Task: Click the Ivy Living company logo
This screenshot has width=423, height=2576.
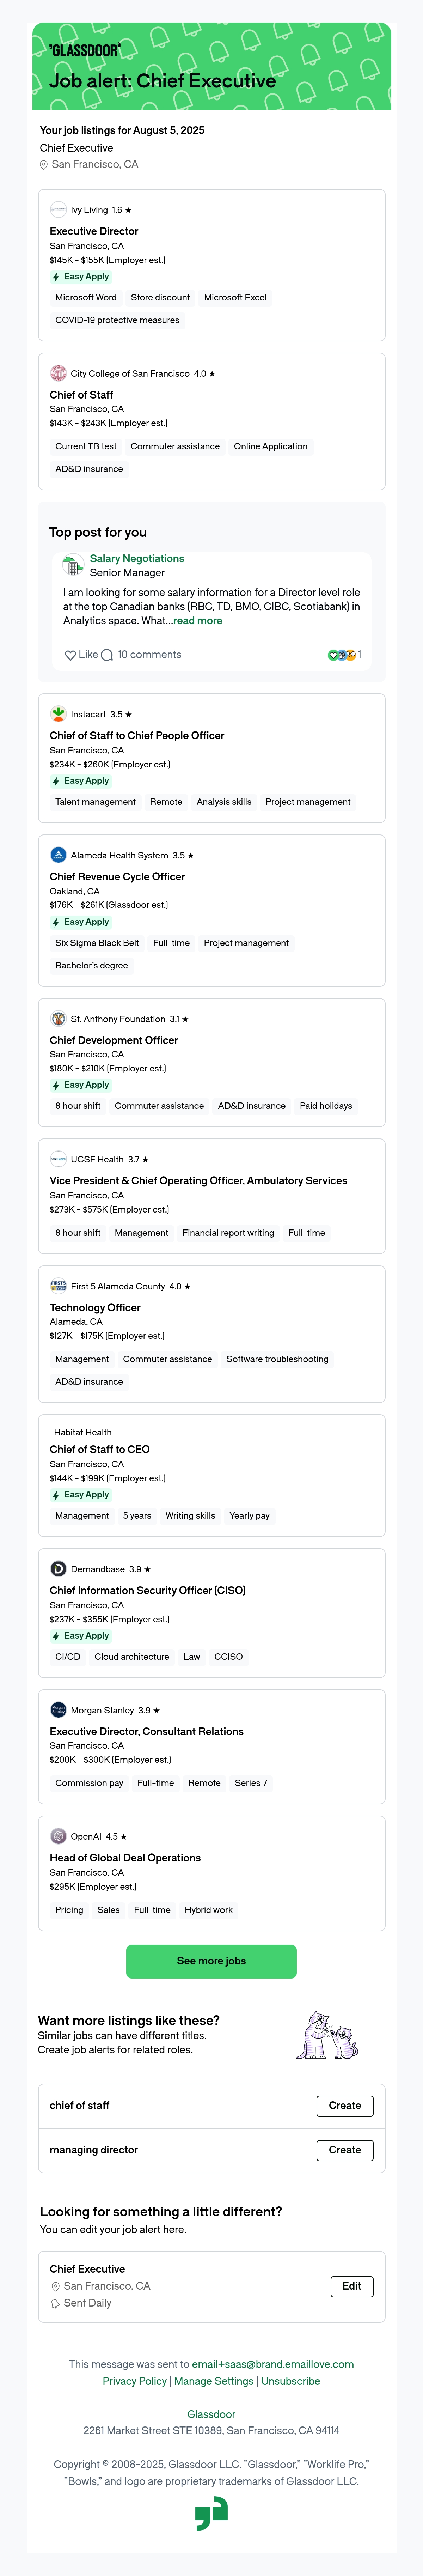Action: click(58, 210)
